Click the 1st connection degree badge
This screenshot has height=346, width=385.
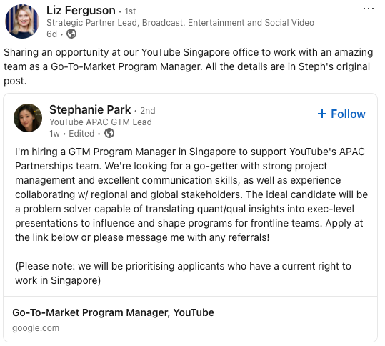[x=130, y=11]
